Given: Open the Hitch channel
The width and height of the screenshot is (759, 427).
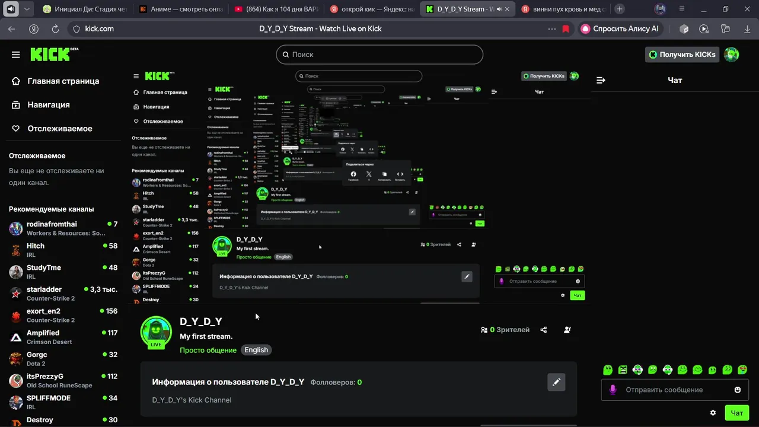Looking at the screenshot, I should 63,250.
